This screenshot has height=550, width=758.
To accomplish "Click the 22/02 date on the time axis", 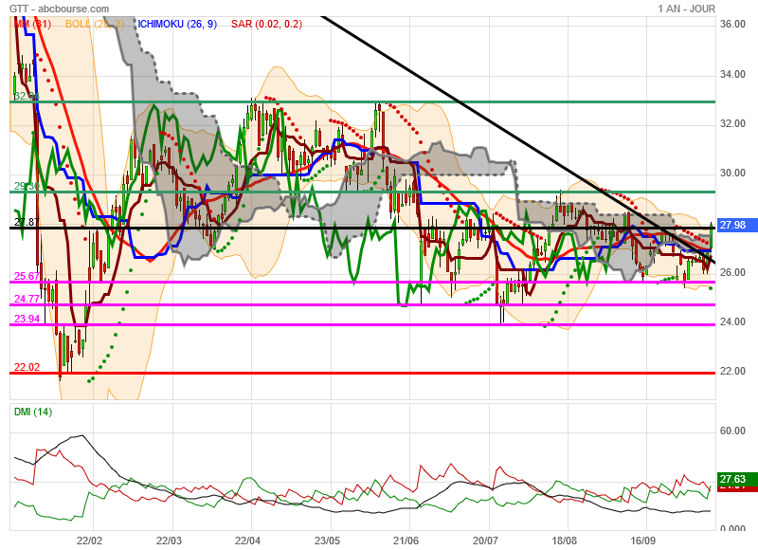I will click(x=90, y=541).
